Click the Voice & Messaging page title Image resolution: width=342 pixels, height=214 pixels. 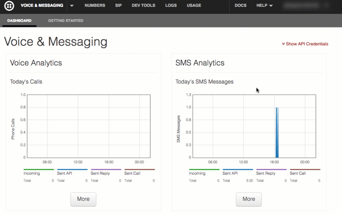56,42
